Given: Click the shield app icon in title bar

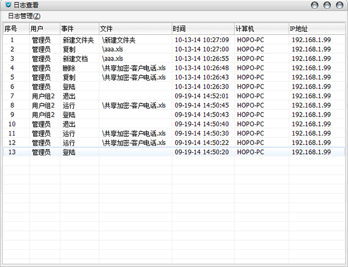Looking at the screenshot, I should [8, 5].
